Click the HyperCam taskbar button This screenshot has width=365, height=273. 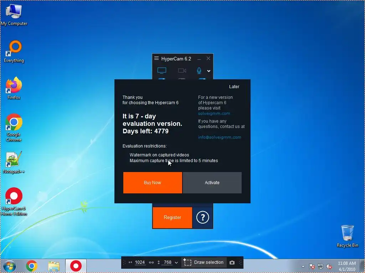point(76,266)
